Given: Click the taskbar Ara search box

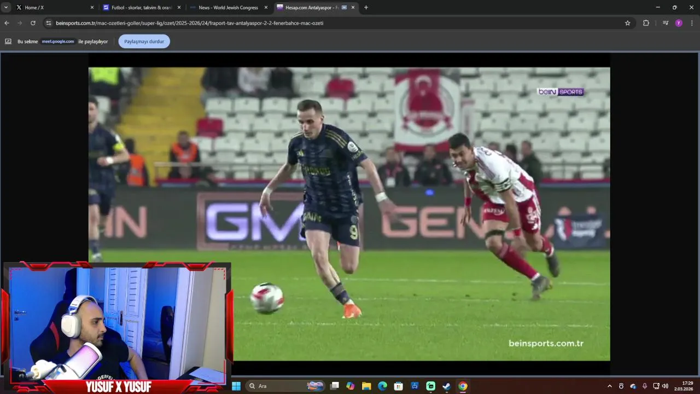Looking at the screenshot, I should tap(285, 386).
